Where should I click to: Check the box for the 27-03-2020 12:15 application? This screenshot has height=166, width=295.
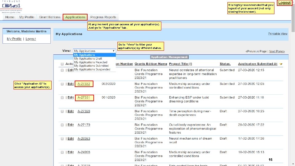[62, 70]
